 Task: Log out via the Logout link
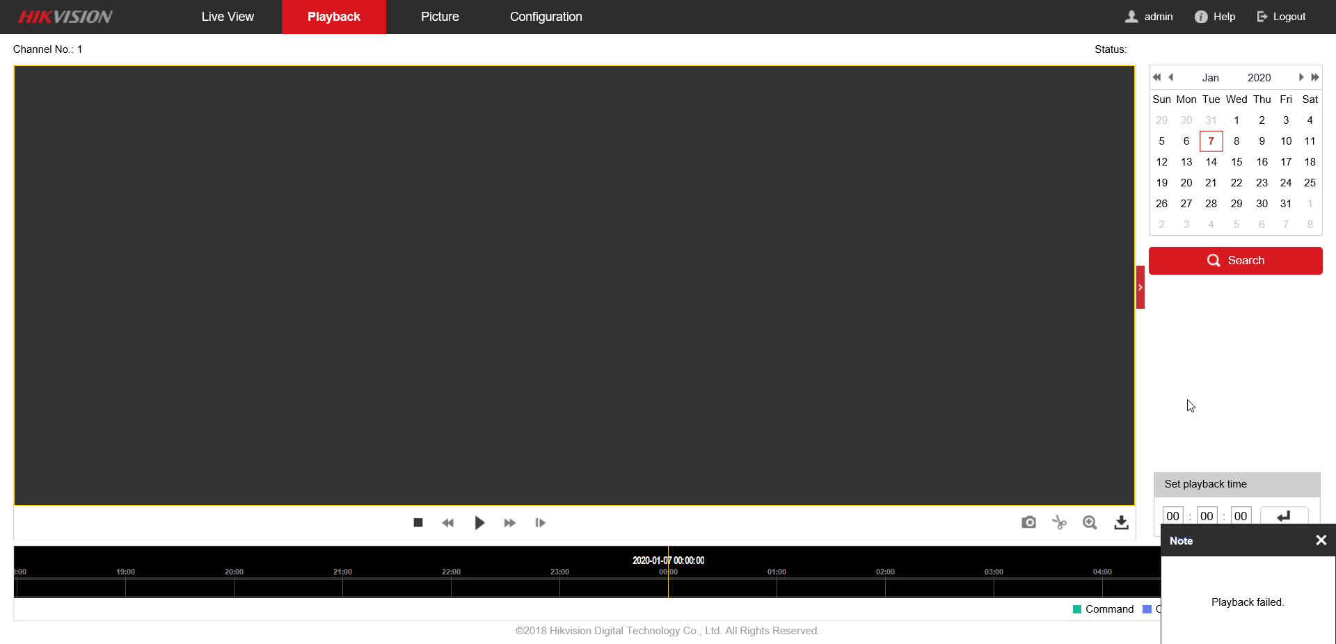[1281, 17]
